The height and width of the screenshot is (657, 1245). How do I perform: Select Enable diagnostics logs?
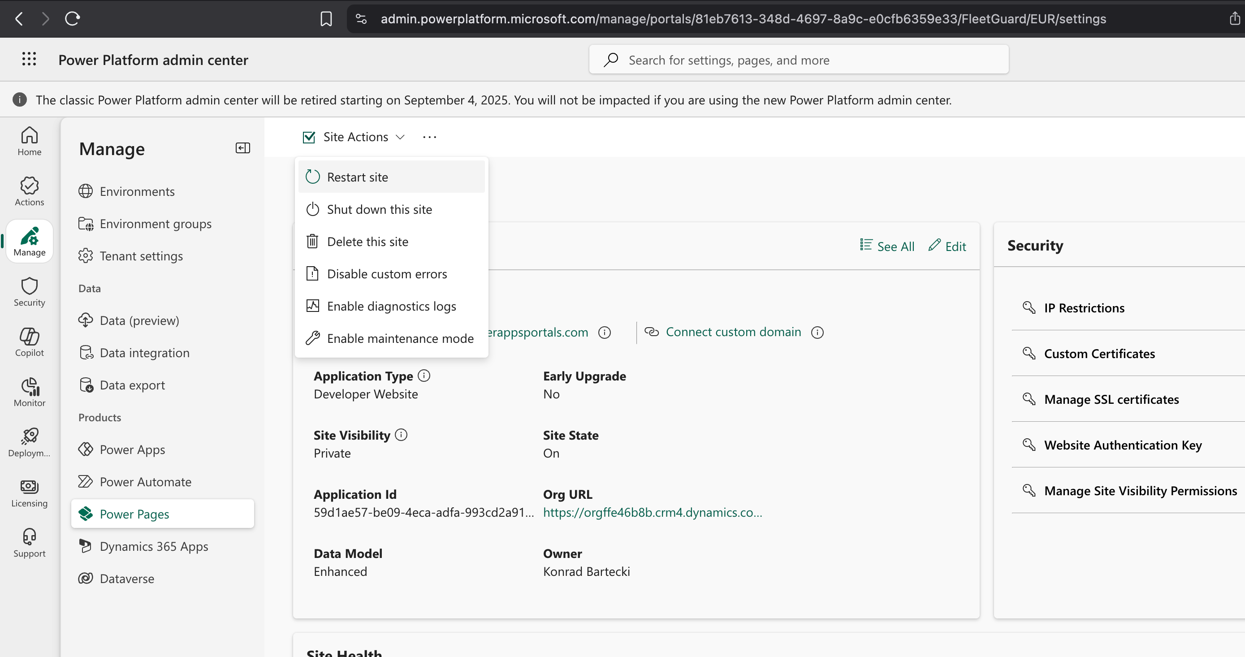coord(392,306)
